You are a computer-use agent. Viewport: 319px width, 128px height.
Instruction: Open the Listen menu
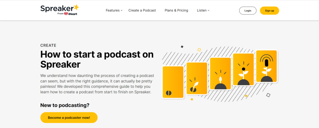click(x=203, y=10)
